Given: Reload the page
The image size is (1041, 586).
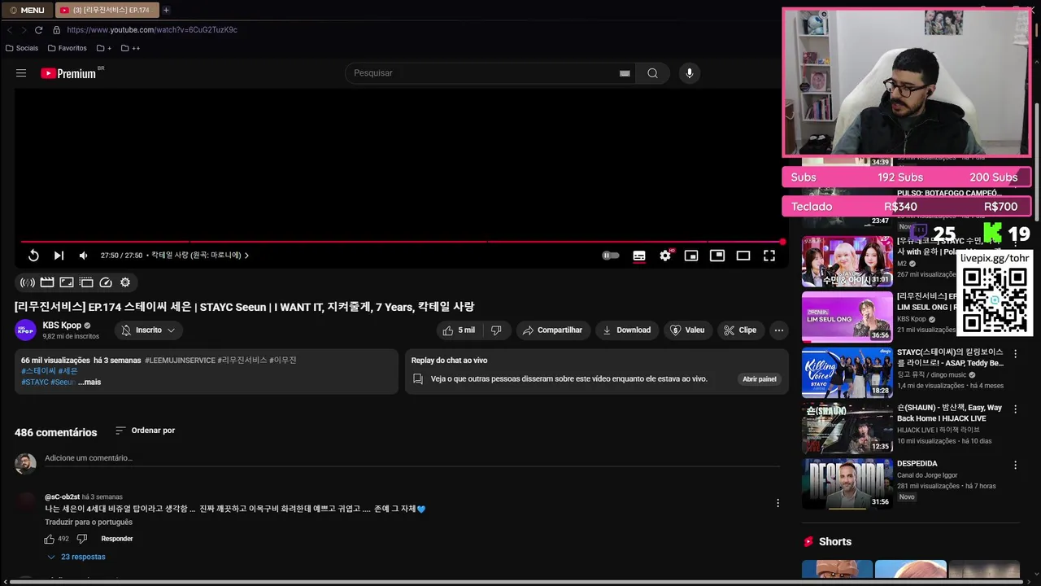Looking at the screenshot, I should pos(39,30).
